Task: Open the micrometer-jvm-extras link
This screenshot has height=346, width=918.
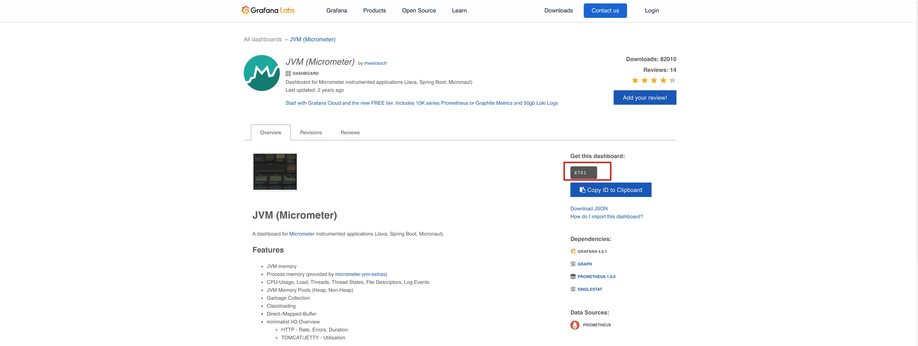Action: [360, 274]
